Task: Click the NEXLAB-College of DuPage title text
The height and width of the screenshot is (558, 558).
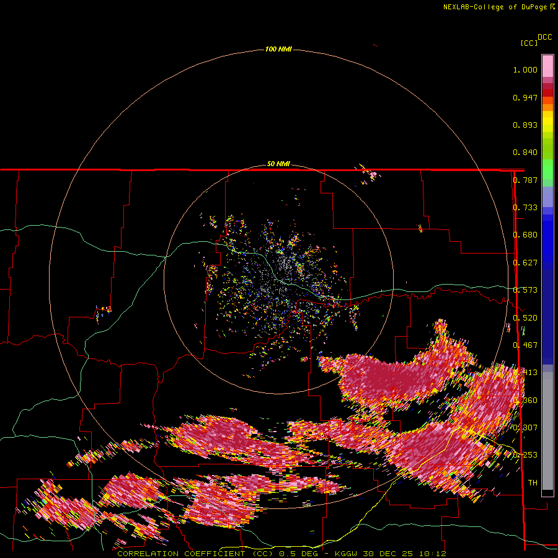Action: tap(495, 7)
